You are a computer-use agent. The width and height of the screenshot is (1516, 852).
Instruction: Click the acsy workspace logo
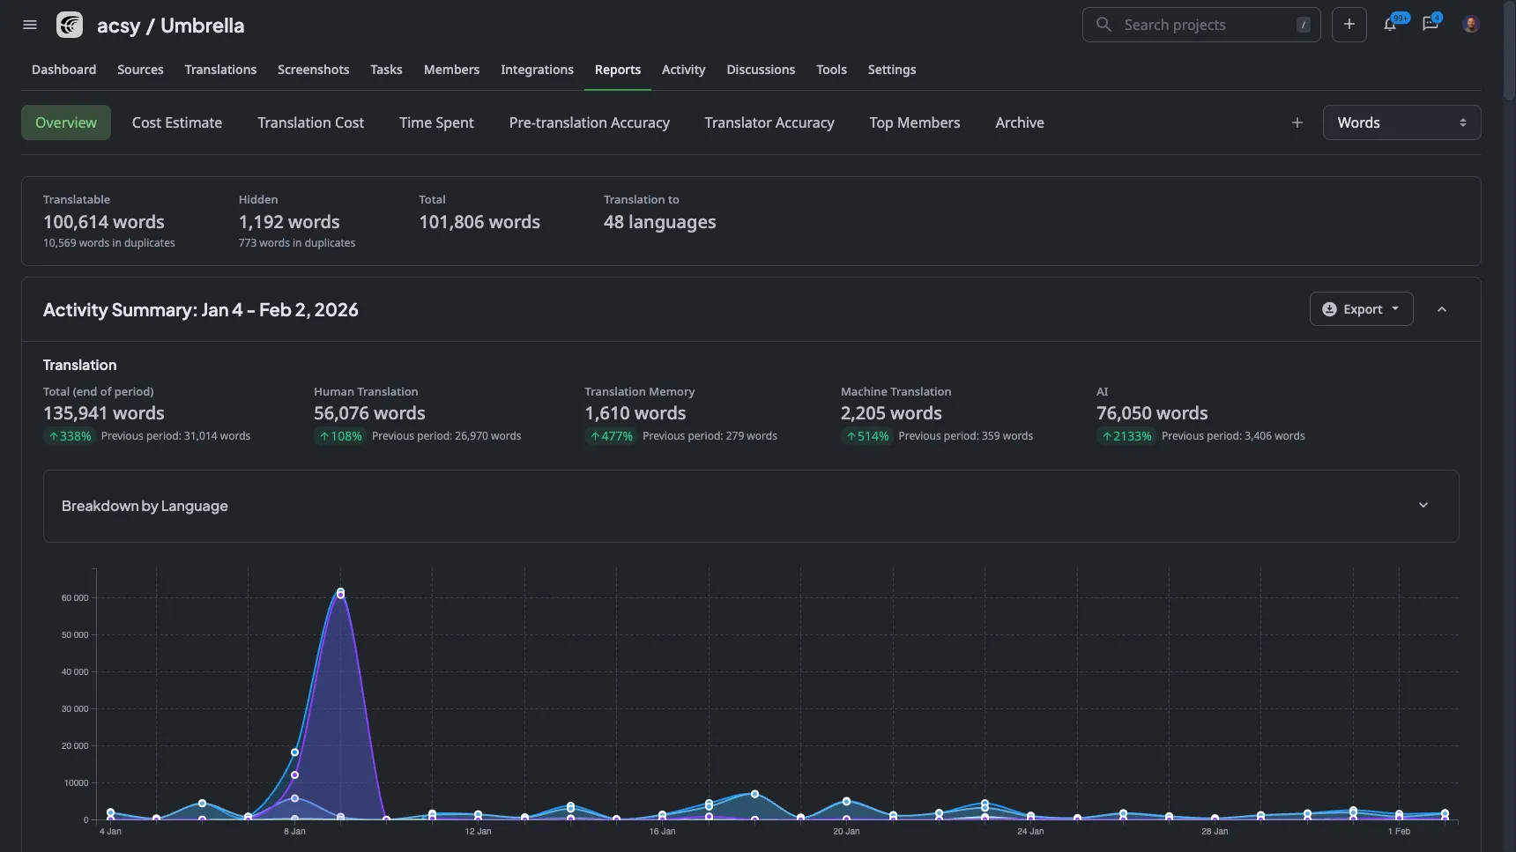coord(70,25)
